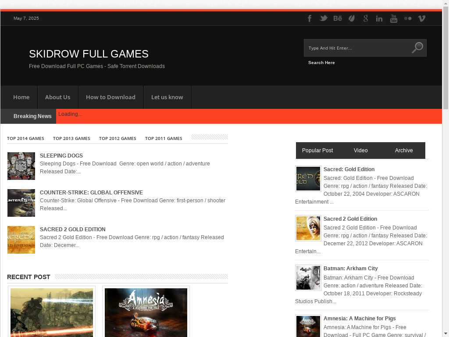
Task: Click the 'Search Here' label
Action: pos(321,62)
